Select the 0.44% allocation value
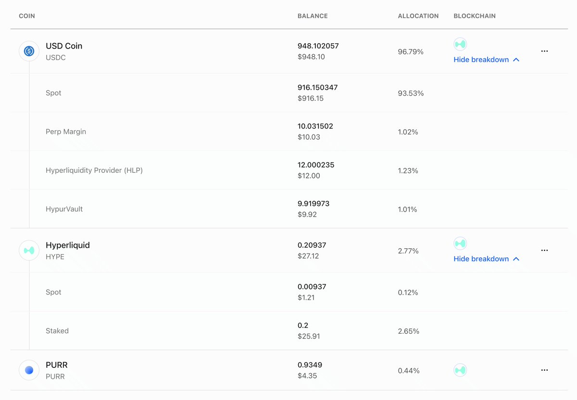 (409, 371)
